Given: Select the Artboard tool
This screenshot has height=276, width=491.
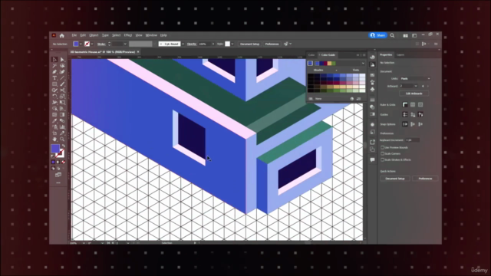Looking at the screenshot, I should pyautogui.click(x=54, y=133).
